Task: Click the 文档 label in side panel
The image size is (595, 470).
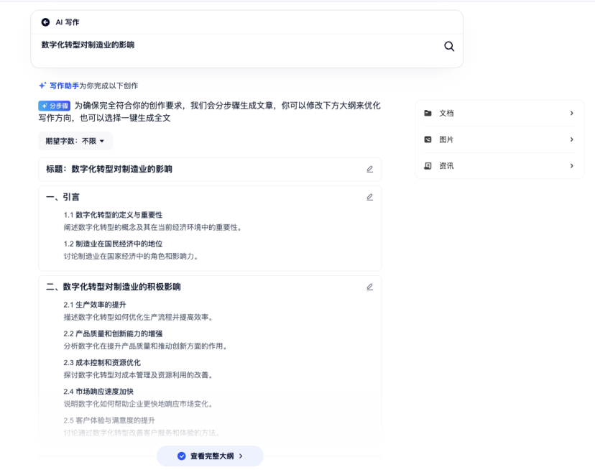Action: point(446,113)
